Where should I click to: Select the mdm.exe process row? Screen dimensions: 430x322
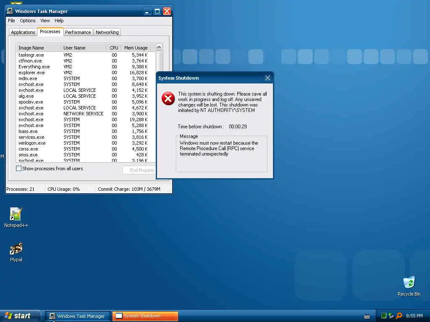tap(86, 78)
